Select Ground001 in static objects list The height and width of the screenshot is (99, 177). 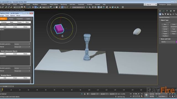pyautogui.click(x=3, y=57)
